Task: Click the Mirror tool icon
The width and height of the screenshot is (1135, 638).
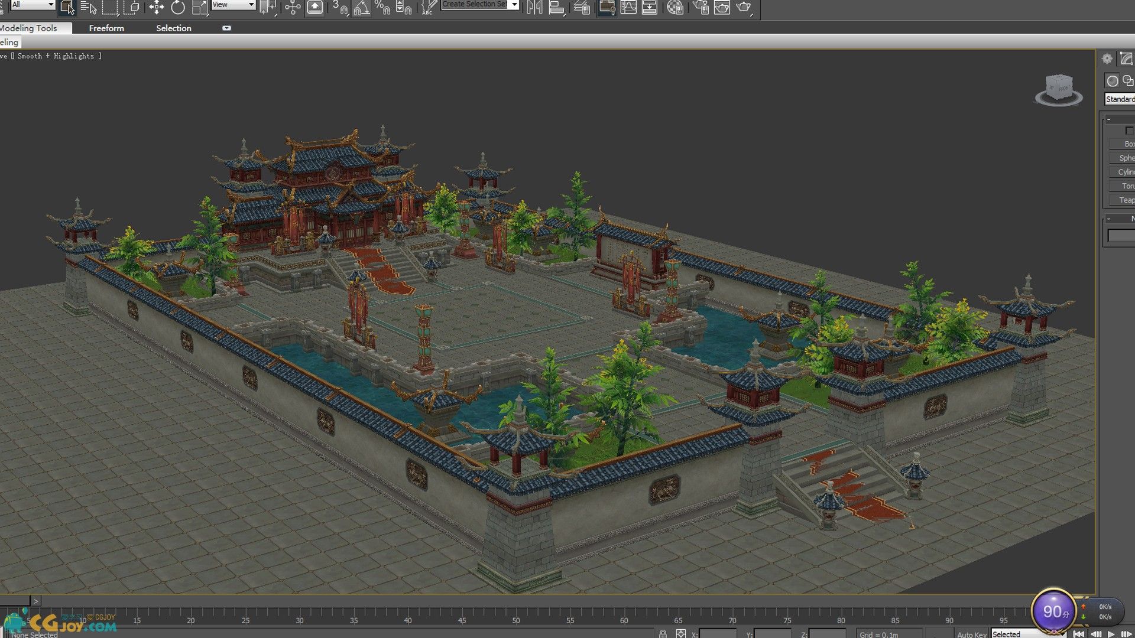Action: 534,7
